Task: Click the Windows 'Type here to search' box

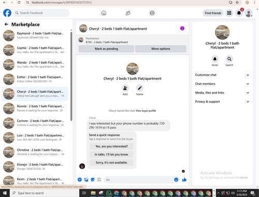Action: 44,193
